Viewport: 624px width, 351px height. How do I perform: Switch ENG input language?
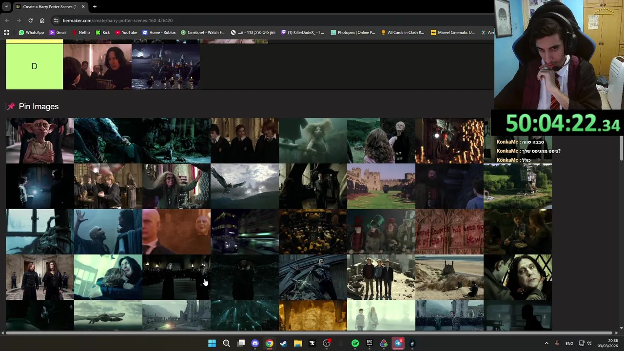569,343
